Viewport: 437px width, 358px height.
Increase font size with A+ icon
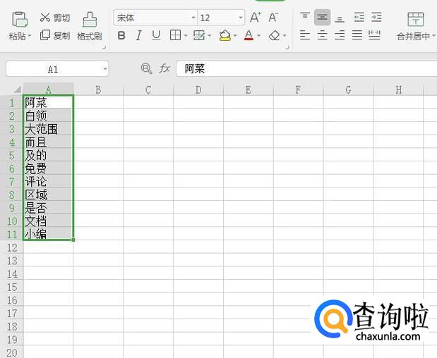tap(256, 18)
